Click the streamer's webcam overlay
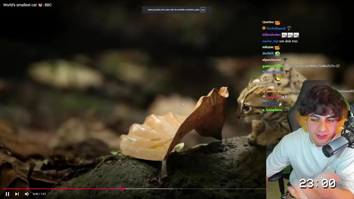Viewport: 354px width, 199px height. [x=310, y=140]
